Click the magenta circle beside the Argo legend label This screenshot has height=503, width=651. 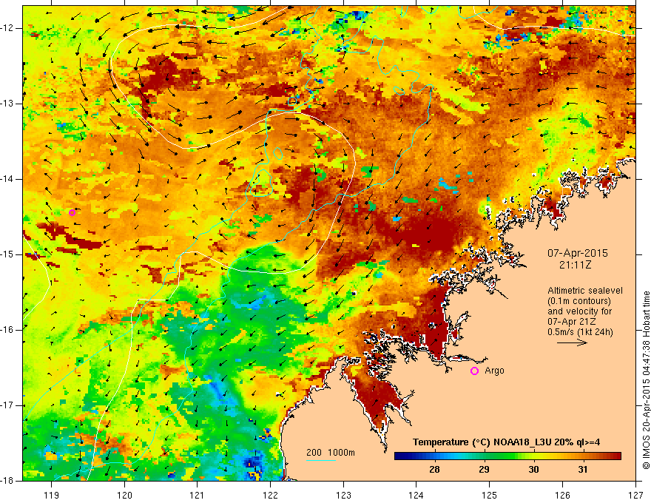pos(474,371)
